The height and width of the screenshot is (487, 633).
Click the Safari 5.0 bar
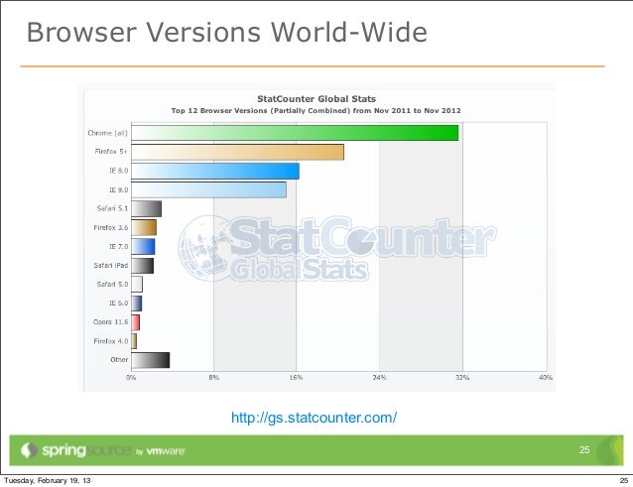click(x=137, y=285)
